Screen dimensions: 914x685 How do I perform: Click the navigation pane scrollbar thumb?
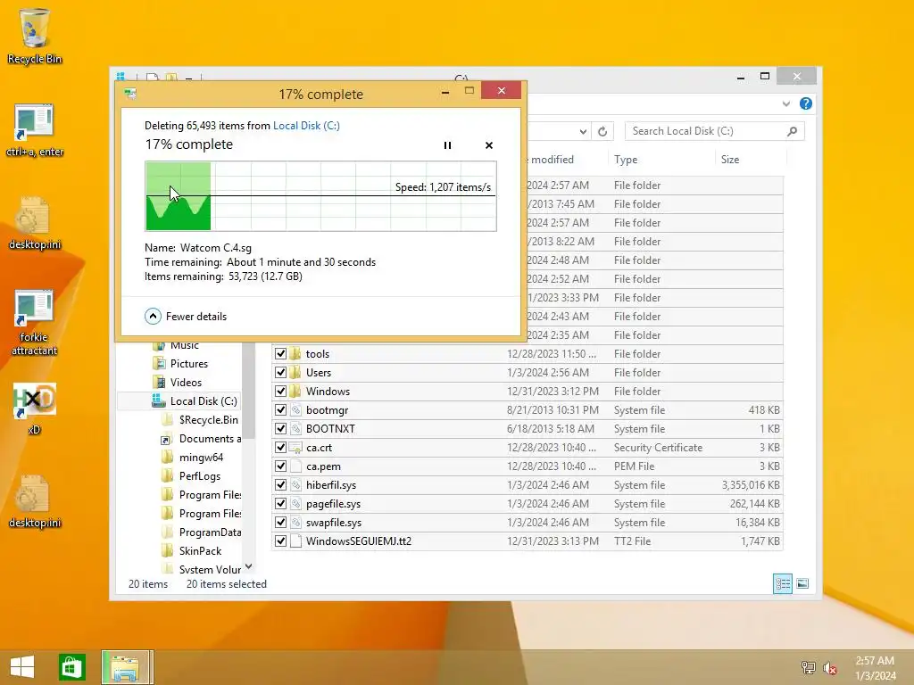click(x=249, y=391)
